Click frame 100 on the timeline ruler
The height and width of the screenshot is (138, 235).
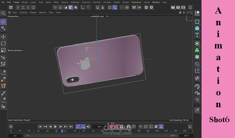102,131
